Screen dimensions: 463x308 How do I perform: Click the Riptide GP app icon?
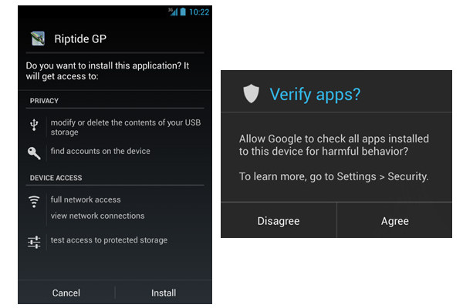click(x=37, y=37)
